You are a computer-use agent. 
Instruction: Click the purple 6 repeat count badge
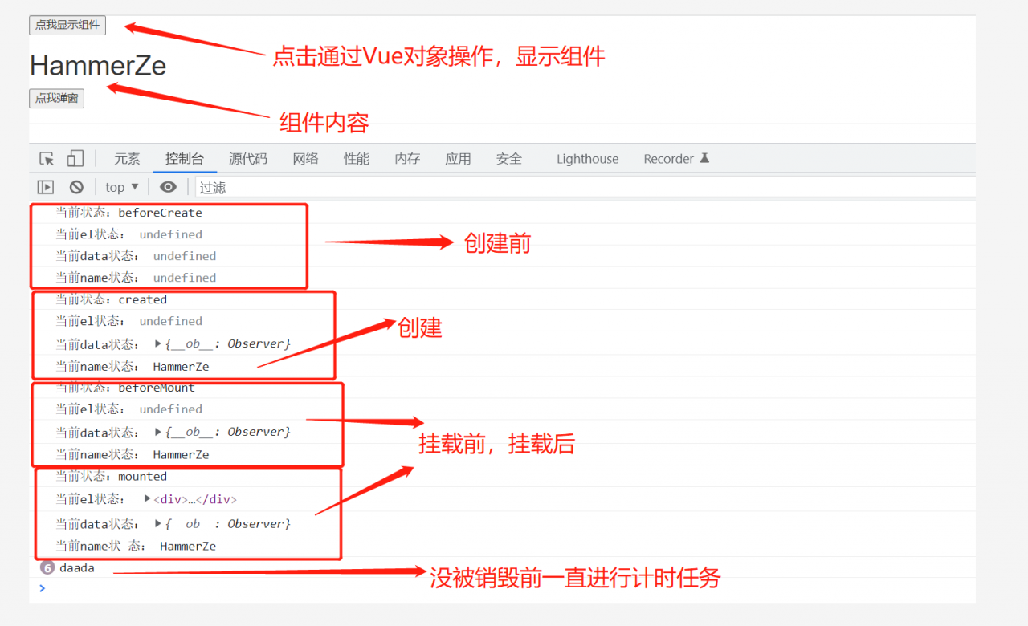[x=47, y=567]
